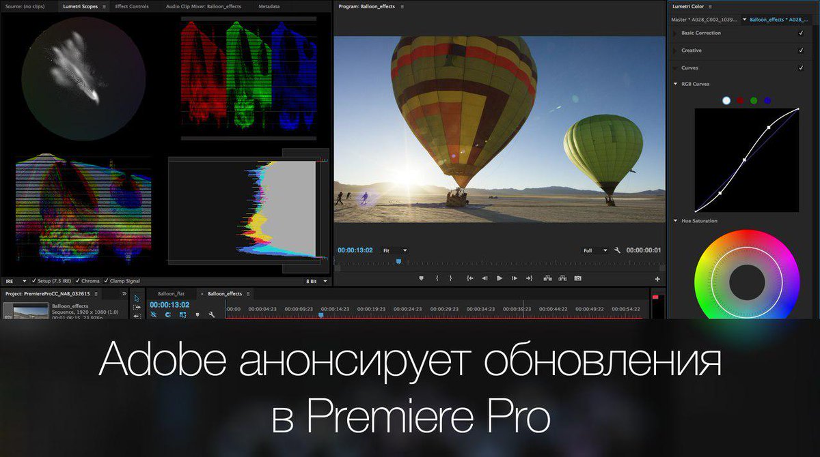This screenshot has height=457, width=820.
Task: Step forward one frame in Program monitor
Action: 515,278
